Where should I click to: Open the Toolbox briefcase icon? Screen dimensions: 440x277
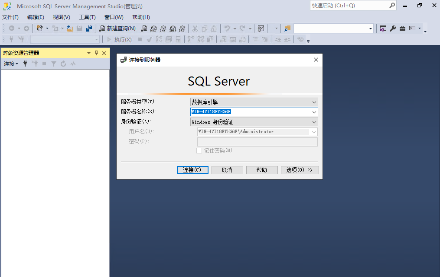(x=402, y=28)
